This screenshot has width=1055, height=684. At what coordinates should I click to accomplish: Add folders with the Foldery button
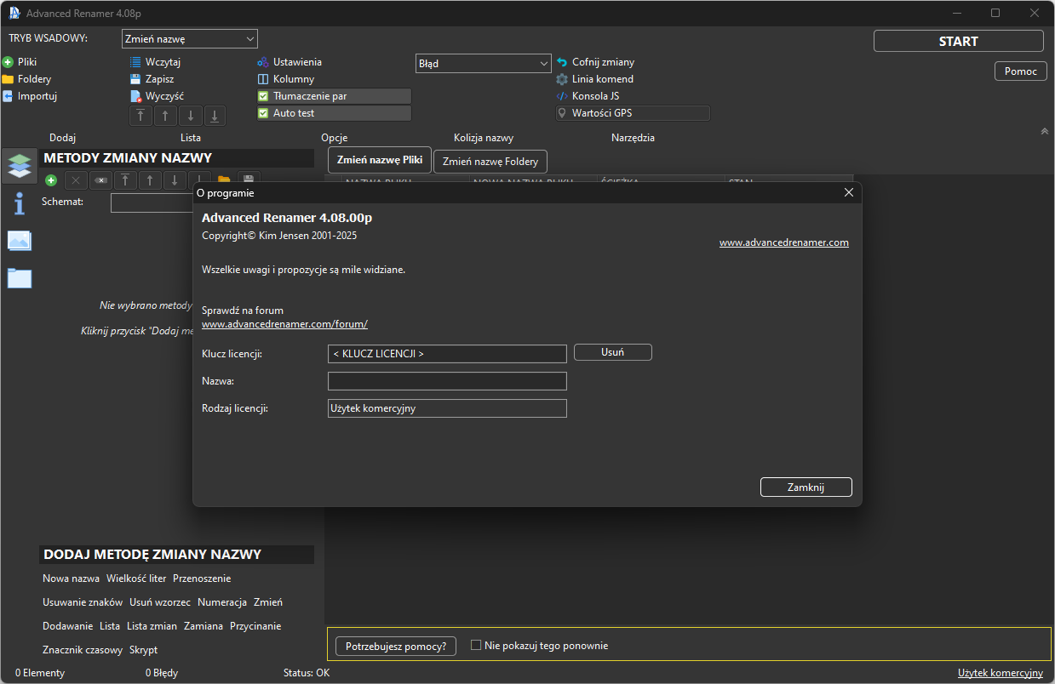pos(26,79)
